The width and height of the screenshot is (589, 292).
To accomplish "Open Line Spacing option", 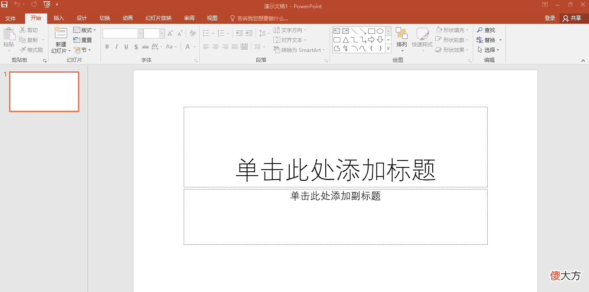I will 264,33.
